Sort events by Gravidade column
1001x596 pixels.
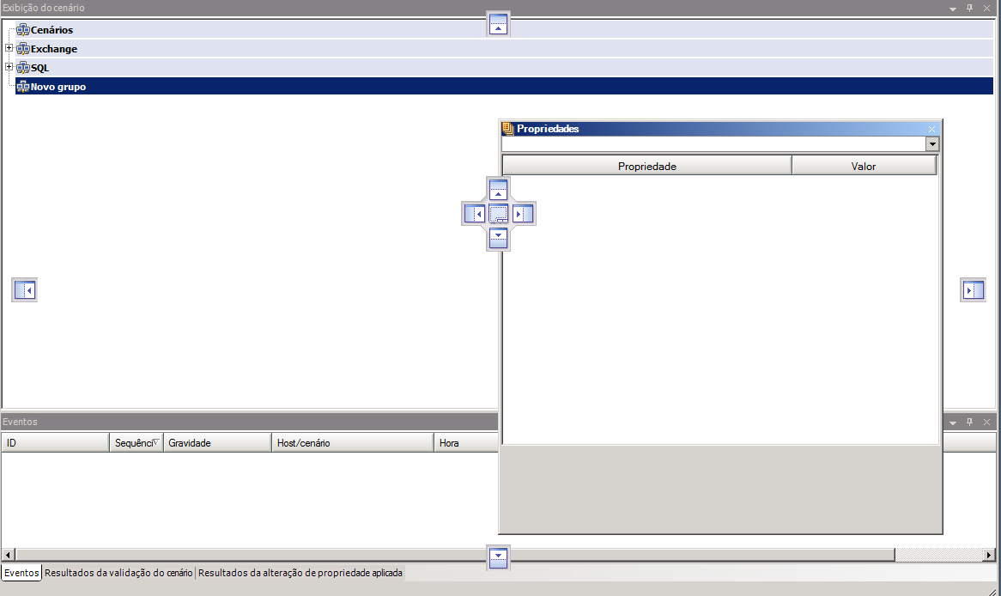coord(218,442)
